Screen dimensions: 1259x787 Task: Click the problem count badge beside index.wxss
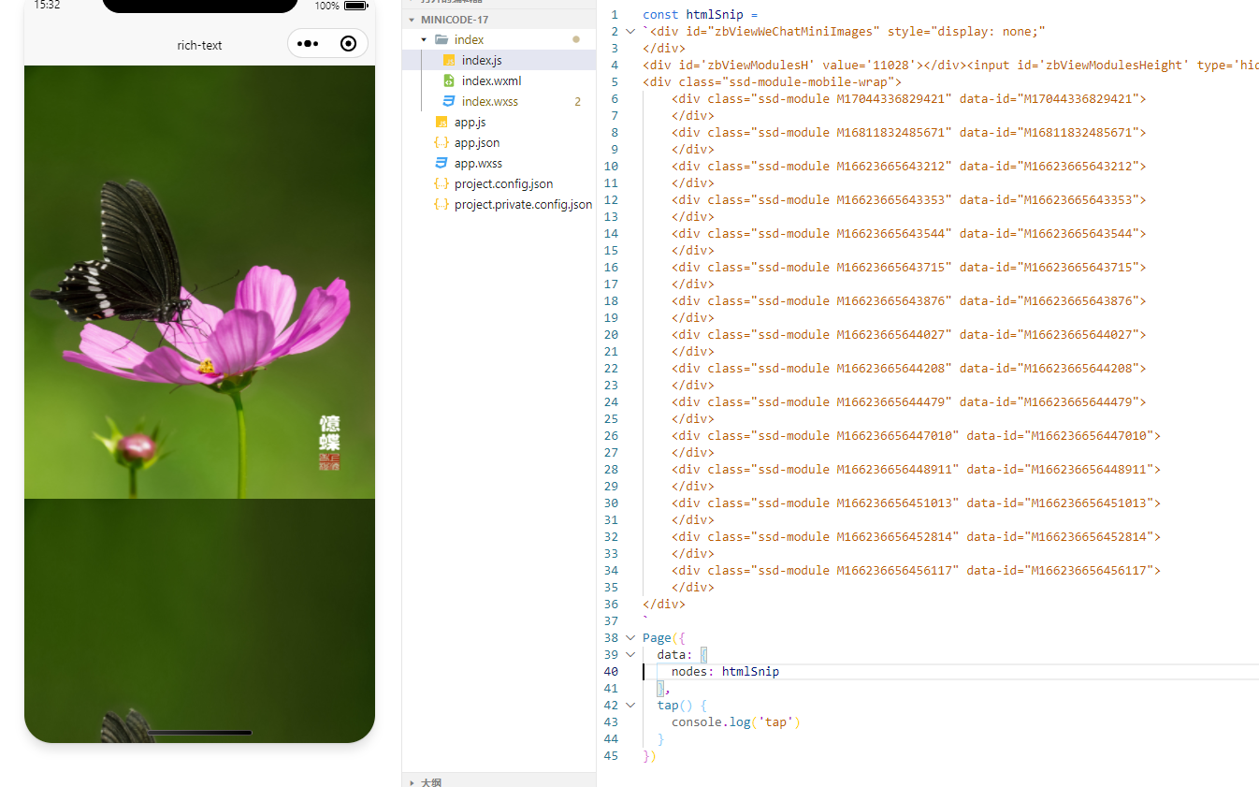pyautogui.click(x=577, y=101)
